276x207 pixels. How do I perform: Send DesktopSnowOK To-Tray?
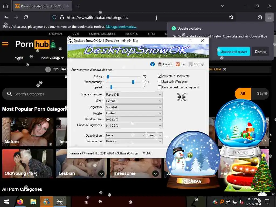tap(196, 64)
